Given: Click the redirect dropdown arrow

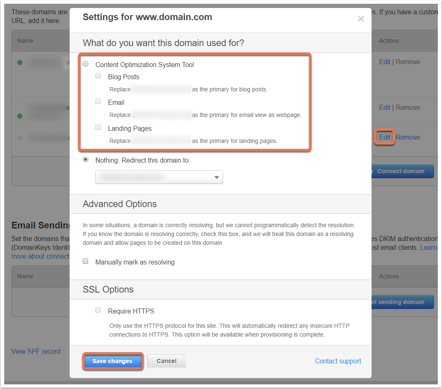Looking at the screenshot, I should [x=216, y=177].
